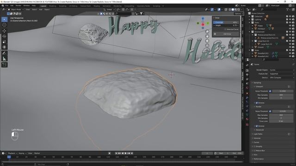Hide the Ground object eye icon

point(290,47)
